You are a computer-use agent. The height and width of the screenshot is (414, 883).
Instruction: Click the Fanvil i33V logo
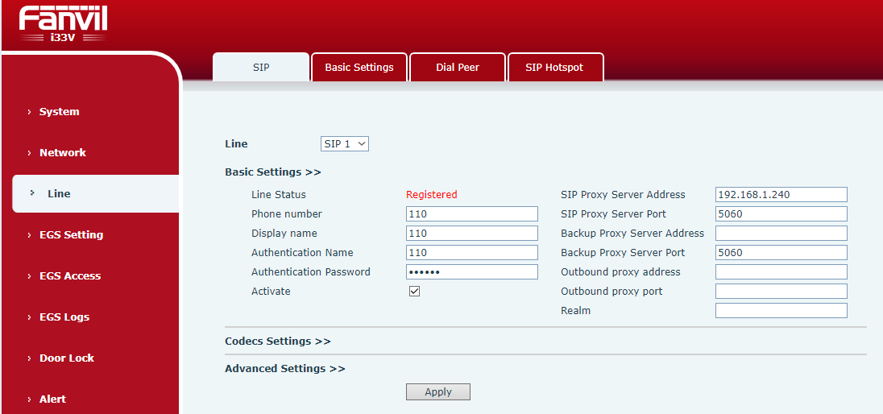63,23
